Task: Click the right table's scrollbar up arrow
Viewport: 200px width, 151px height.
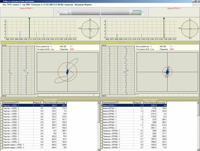Action: [199, 102]
